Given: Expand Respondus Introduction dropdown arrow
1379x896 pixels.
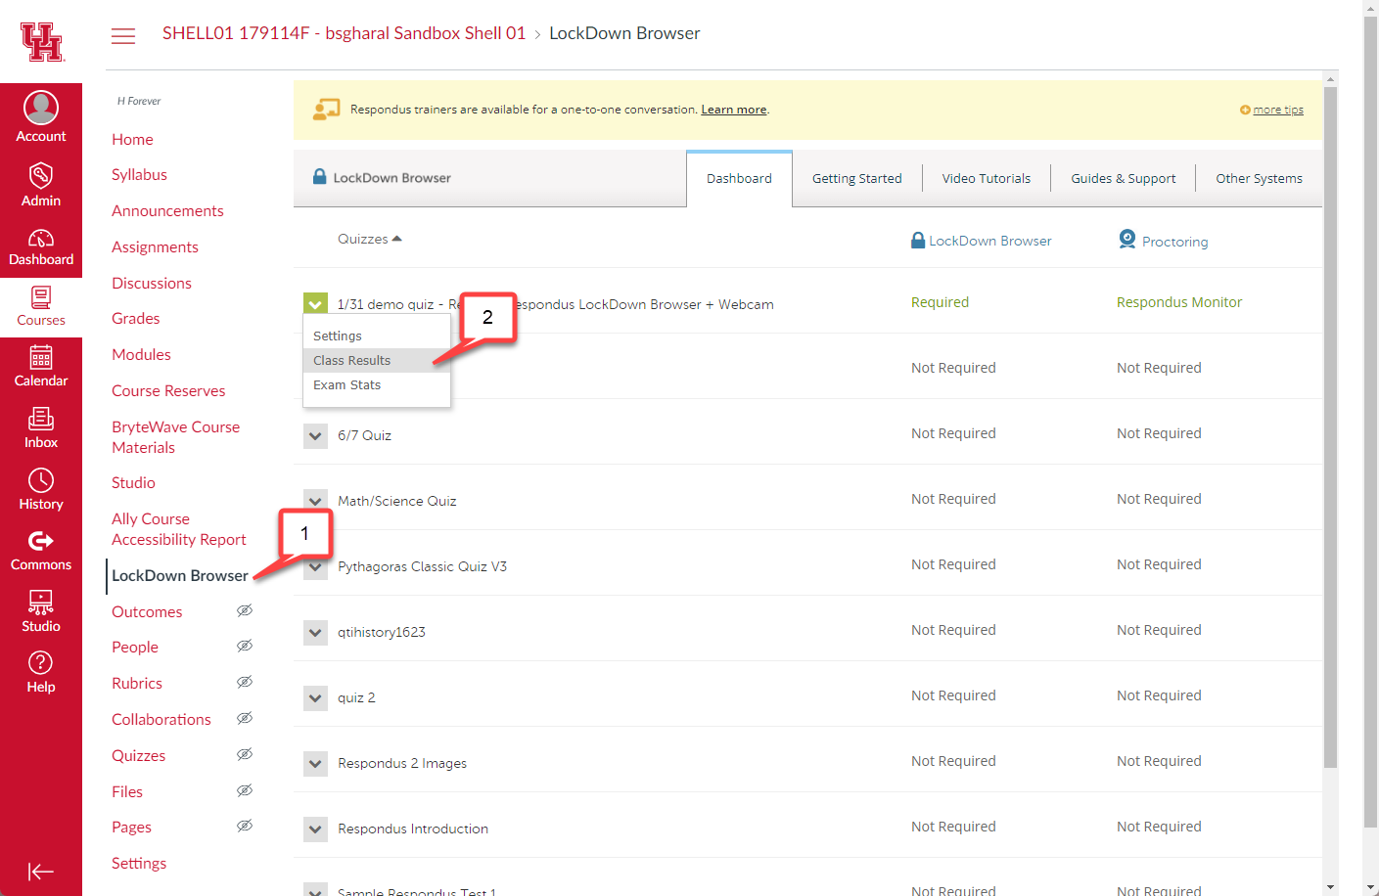Looking at the screenshot, I should click(315, 829).
